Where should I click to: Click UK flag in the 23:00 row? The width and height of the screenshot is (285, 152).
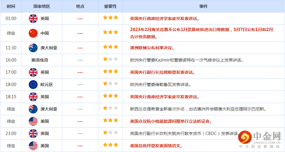(x=33, y=133)
